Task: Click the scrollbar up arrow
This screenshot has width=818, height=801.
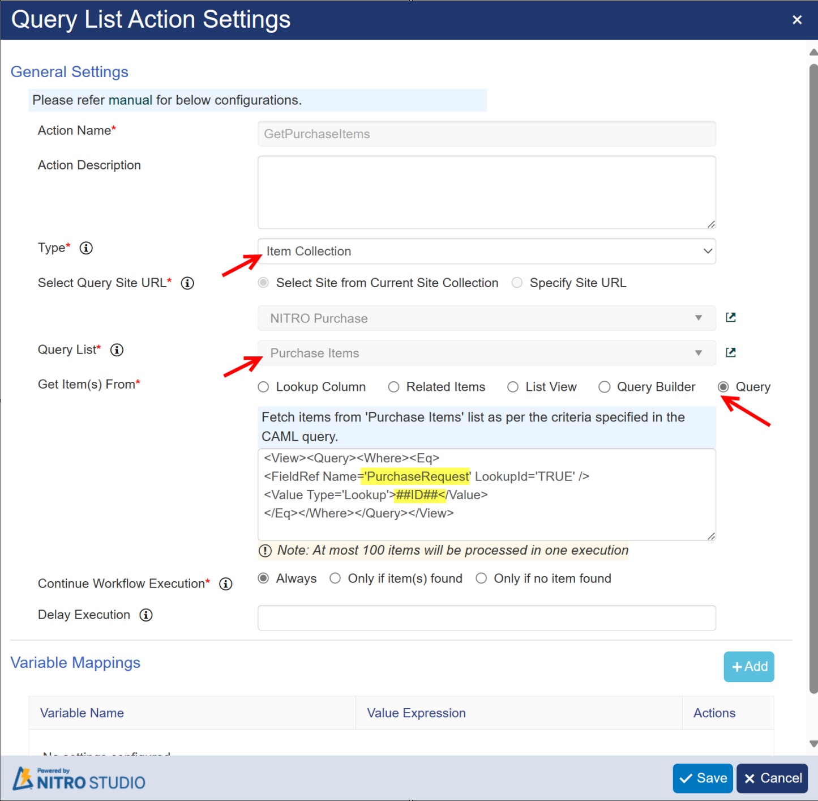Action: click(813, 52)
